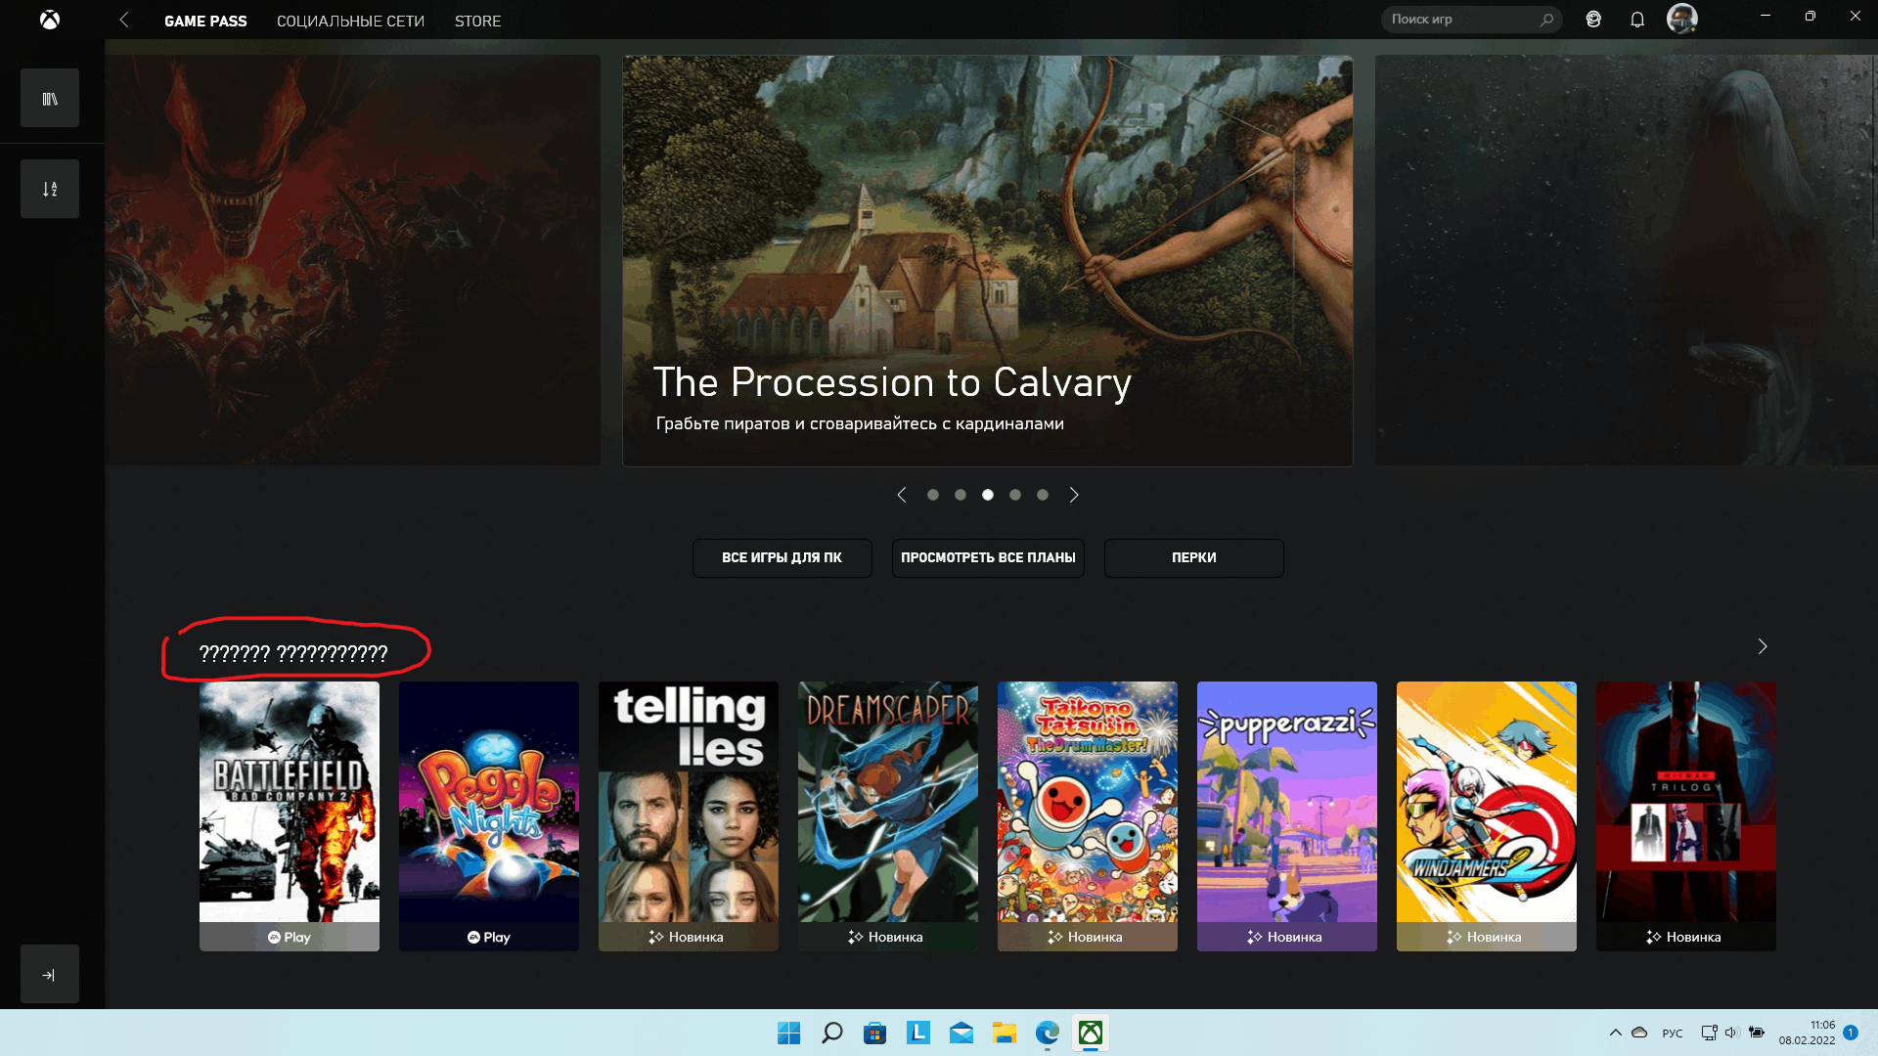
Task: Expand the sidebar with the arrow icon
Action: 50,974
